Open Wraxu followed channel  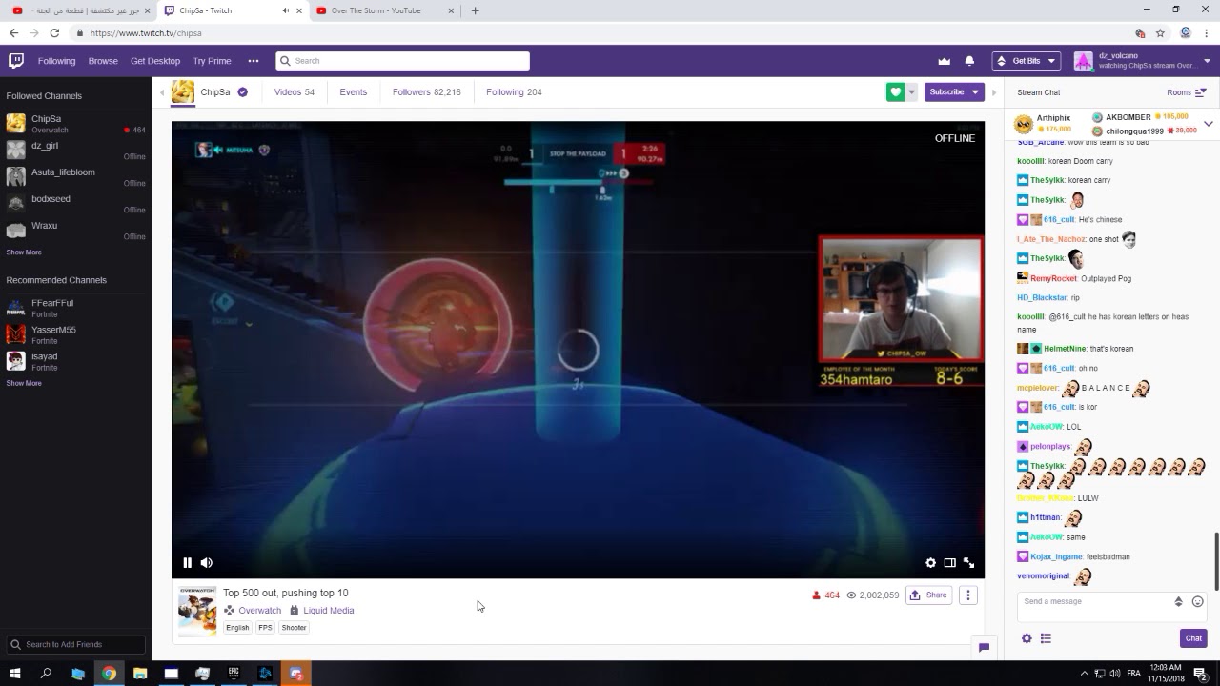tap(76, 231)
